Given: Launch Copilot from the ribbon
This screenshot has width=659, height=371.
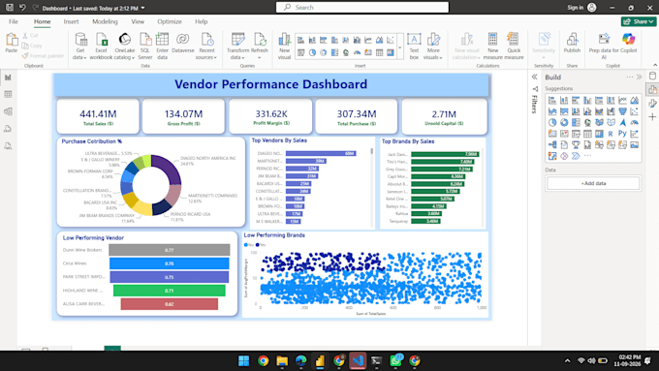Looking at the screenshot, I should (628, 44).
